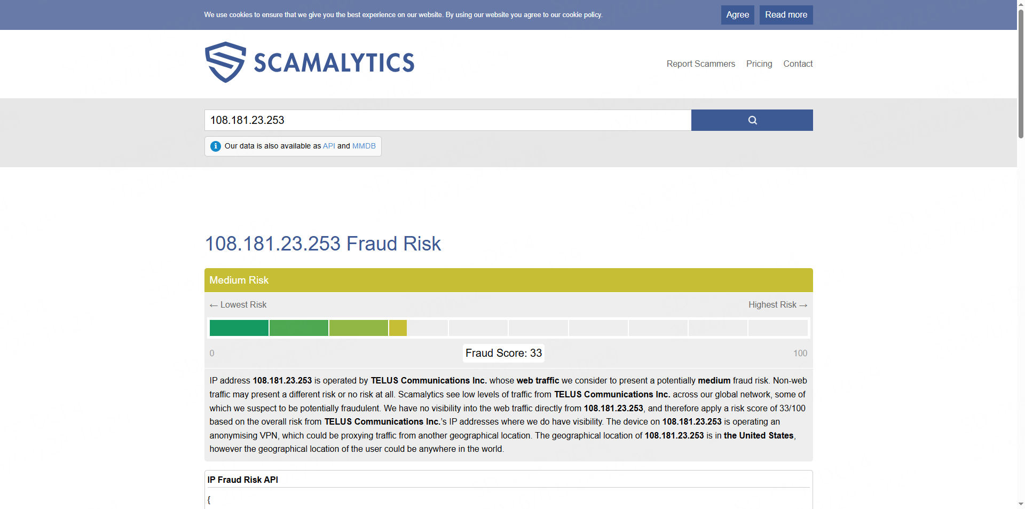Click the scrollbar down arrow

coord(1021,504)
